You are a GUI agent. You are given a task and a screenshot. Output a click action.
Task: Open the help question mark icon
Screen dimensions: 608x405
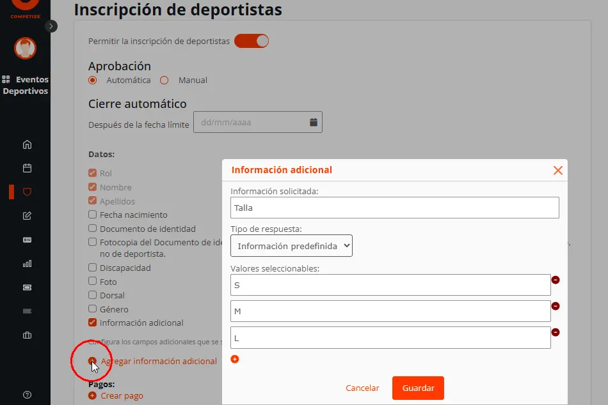(x=26, y=395)
